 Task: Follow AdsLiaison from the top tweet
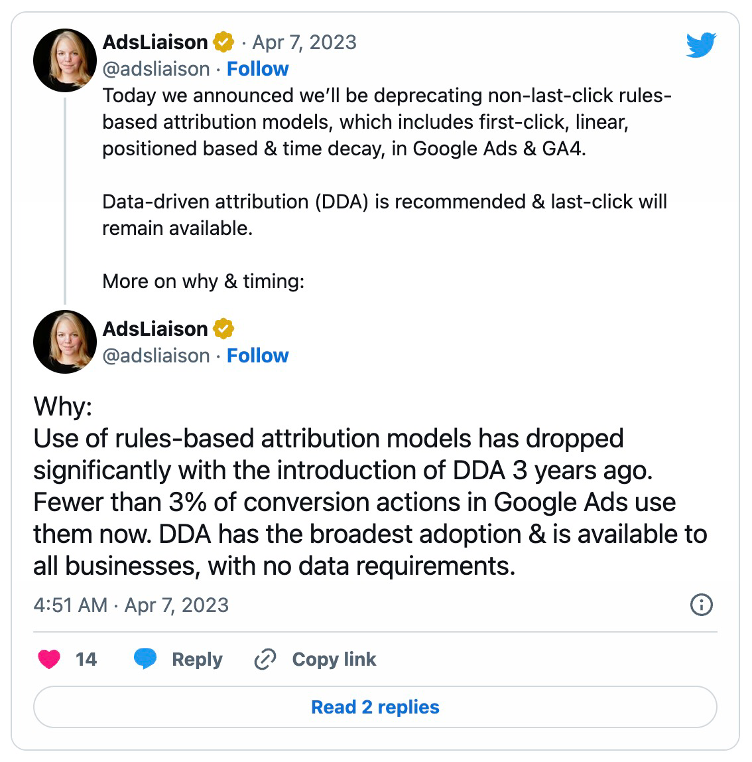click(257, 69)
